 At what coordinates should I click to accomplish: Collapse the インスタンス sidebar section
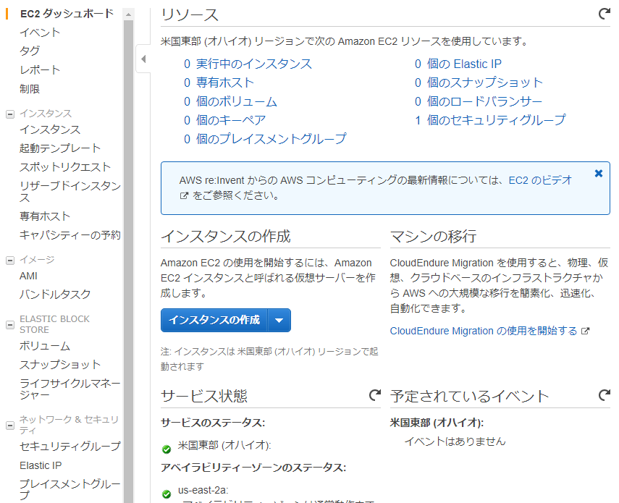tap(10, 114)
